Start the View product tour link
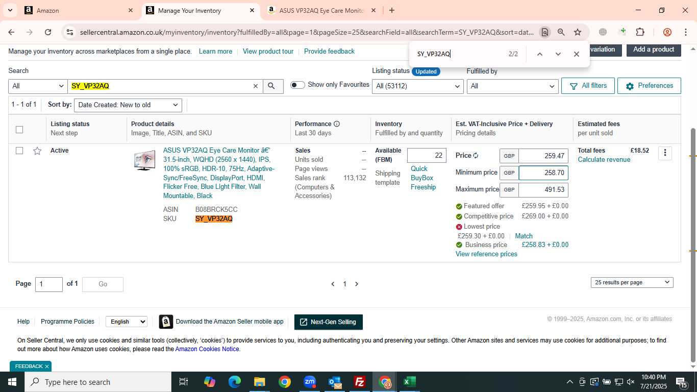The image size is (697, 392). click(x=268, y=52)
